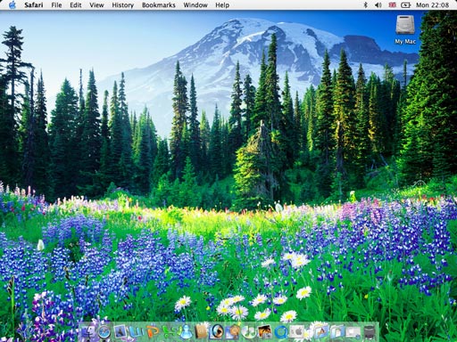Launch iTunes from the Dock

pos(248,332)
